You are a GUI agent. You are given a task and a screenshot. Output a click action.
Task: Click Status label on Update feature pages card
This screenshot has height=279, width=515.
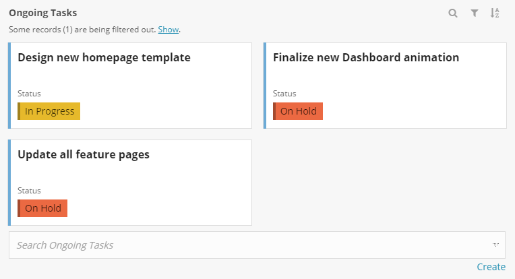(x=29, y=191)
